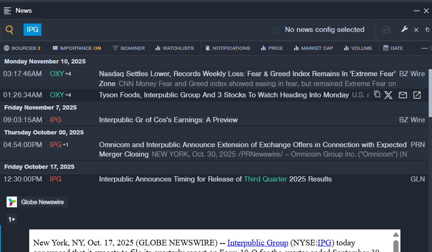This screenshot has height=252, width=432.
Task: Open the three-dot panel options menu
Action: click(416, 10)
